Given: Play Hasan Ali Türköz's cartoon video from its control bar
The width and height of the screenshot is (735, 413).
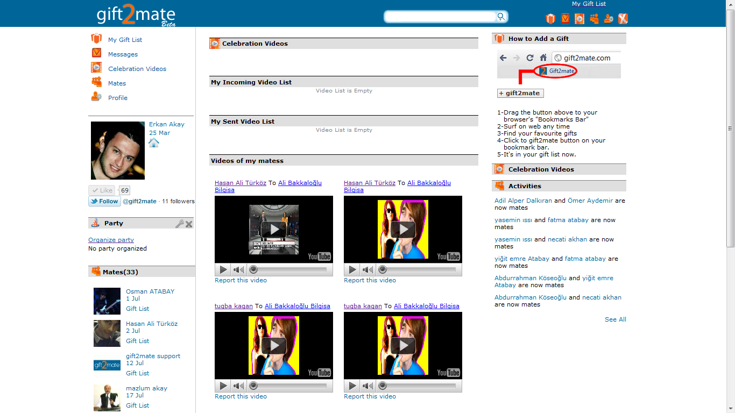Looking at the screenshot, I should pyautogui.click(x=352, y=270).
